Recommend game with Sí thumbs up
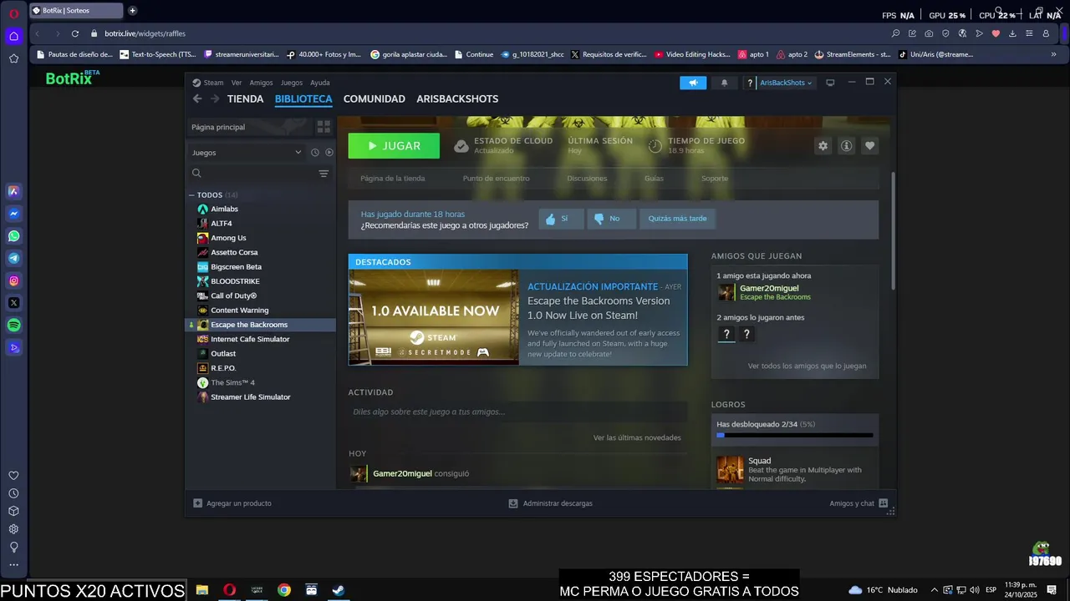The image size is (1070, 601). click(x=561, y=219)
